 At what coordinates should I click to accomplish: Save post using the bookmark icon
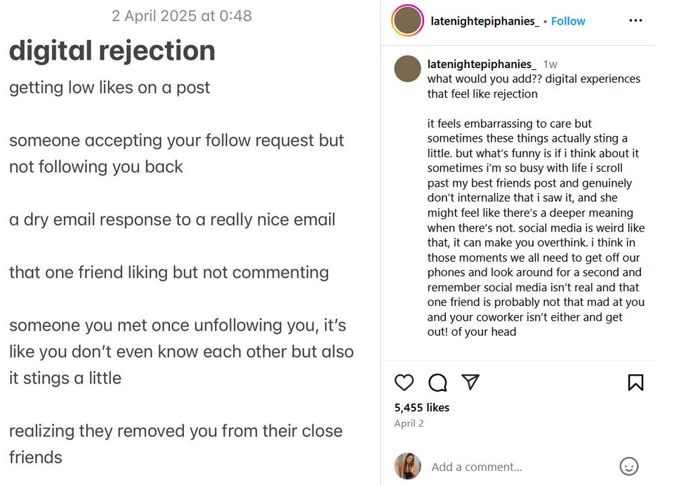[635, 383]
